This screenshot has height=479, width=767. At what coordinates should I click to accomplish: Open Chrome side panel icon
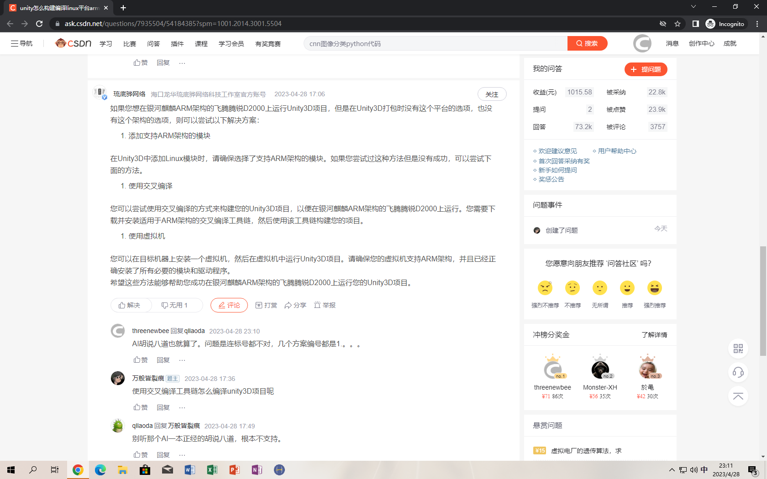695,24
